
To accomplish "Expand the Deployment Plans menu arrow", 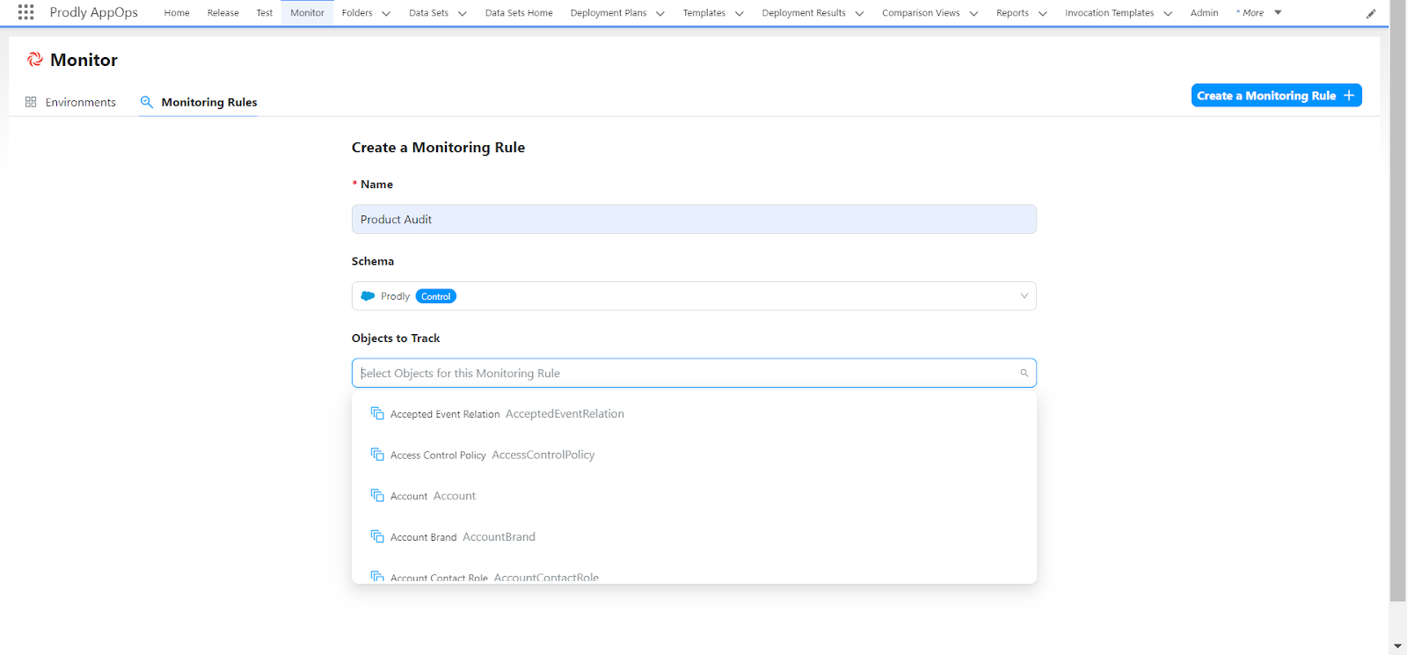I will tap(660, 13).
